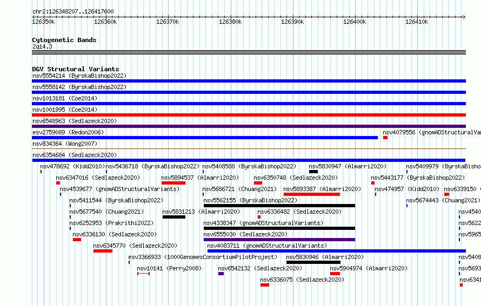Click the nsv6252953 (Prakrithi2022) label
Screen dimensions: 481x306
[111, 223]
